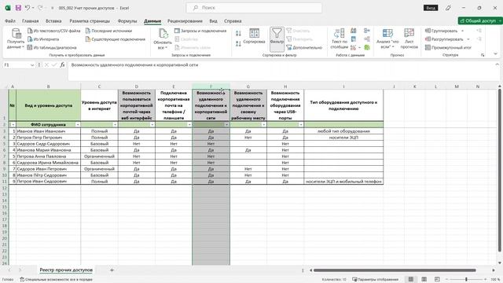The width and height of the screenshot is (503, 283).
Task: Click the Flash Fill icon
Action: (x=354, y=31)
